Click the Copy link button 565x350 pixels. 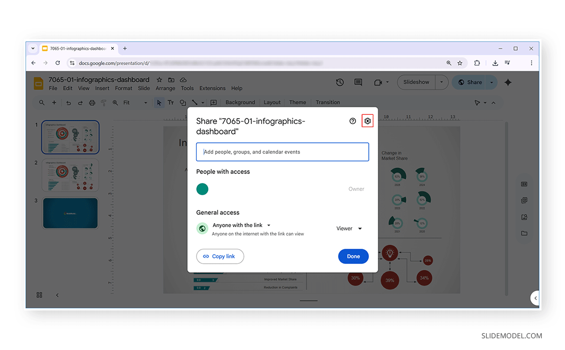pos(220,256)
